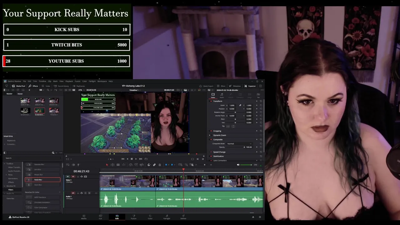Toggle position lock icon in timeline toolbar

tap(160, 165)
